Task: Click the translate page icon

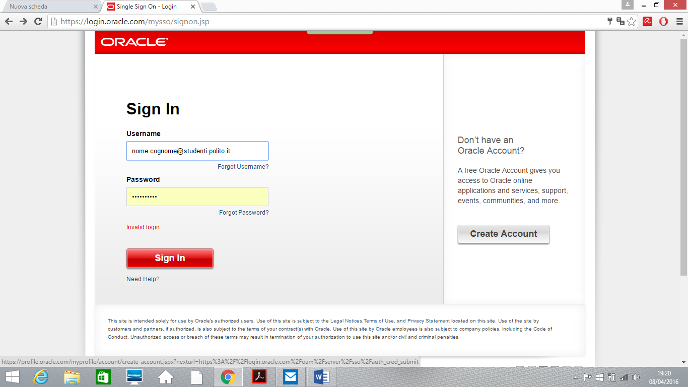Action: 621,22
